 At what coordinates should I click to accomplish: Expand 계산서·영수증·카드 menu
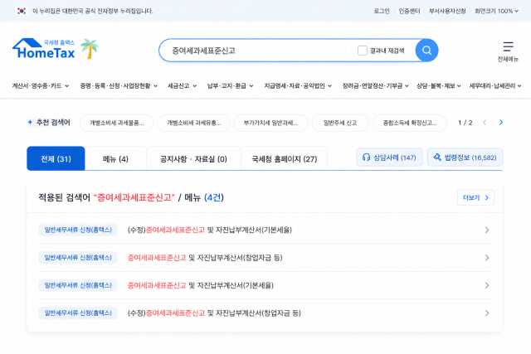point(41,86)
